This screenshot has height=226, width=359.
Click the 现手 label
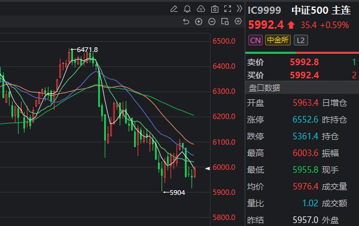(x=330, y=170)
